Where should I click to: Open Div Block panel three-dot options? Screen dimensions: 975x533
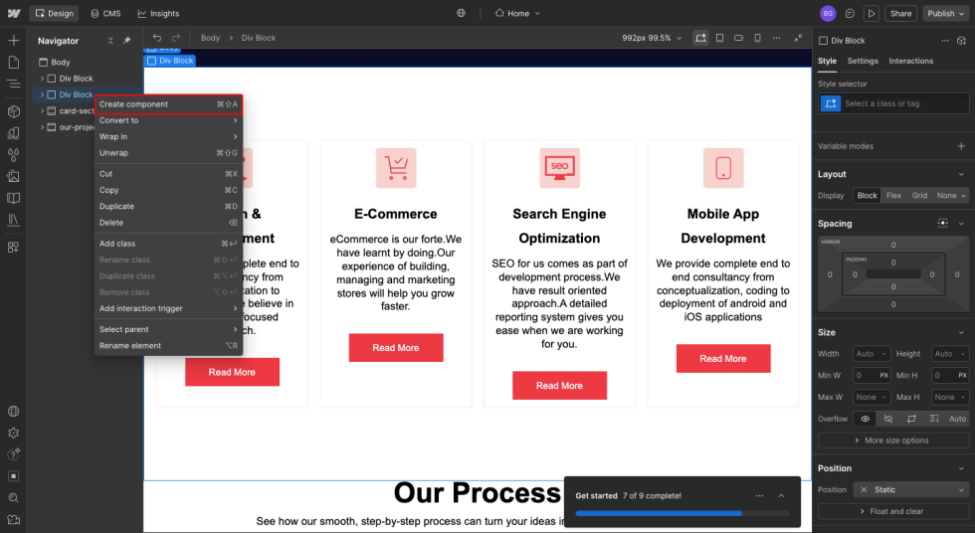945,41
